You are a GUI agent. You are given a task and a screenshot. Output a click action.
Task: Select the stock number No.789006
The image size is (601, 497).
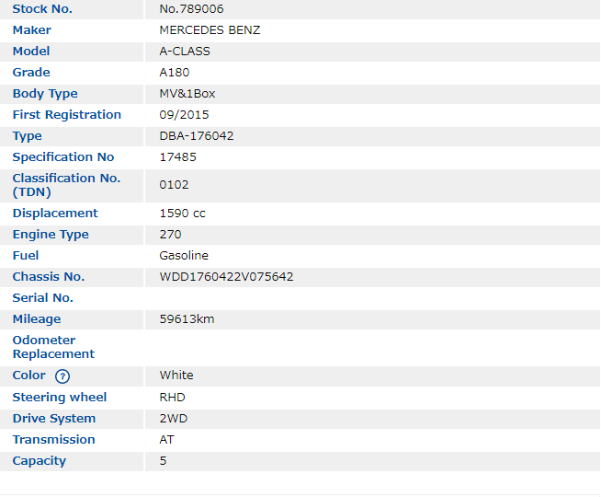192,9
